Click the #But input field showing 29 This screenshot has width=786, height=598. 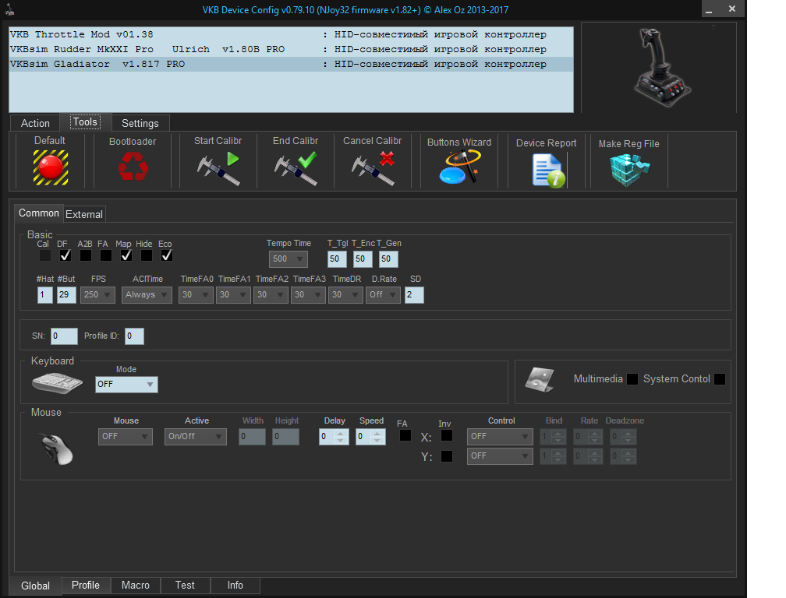click(x=66, y=295)
